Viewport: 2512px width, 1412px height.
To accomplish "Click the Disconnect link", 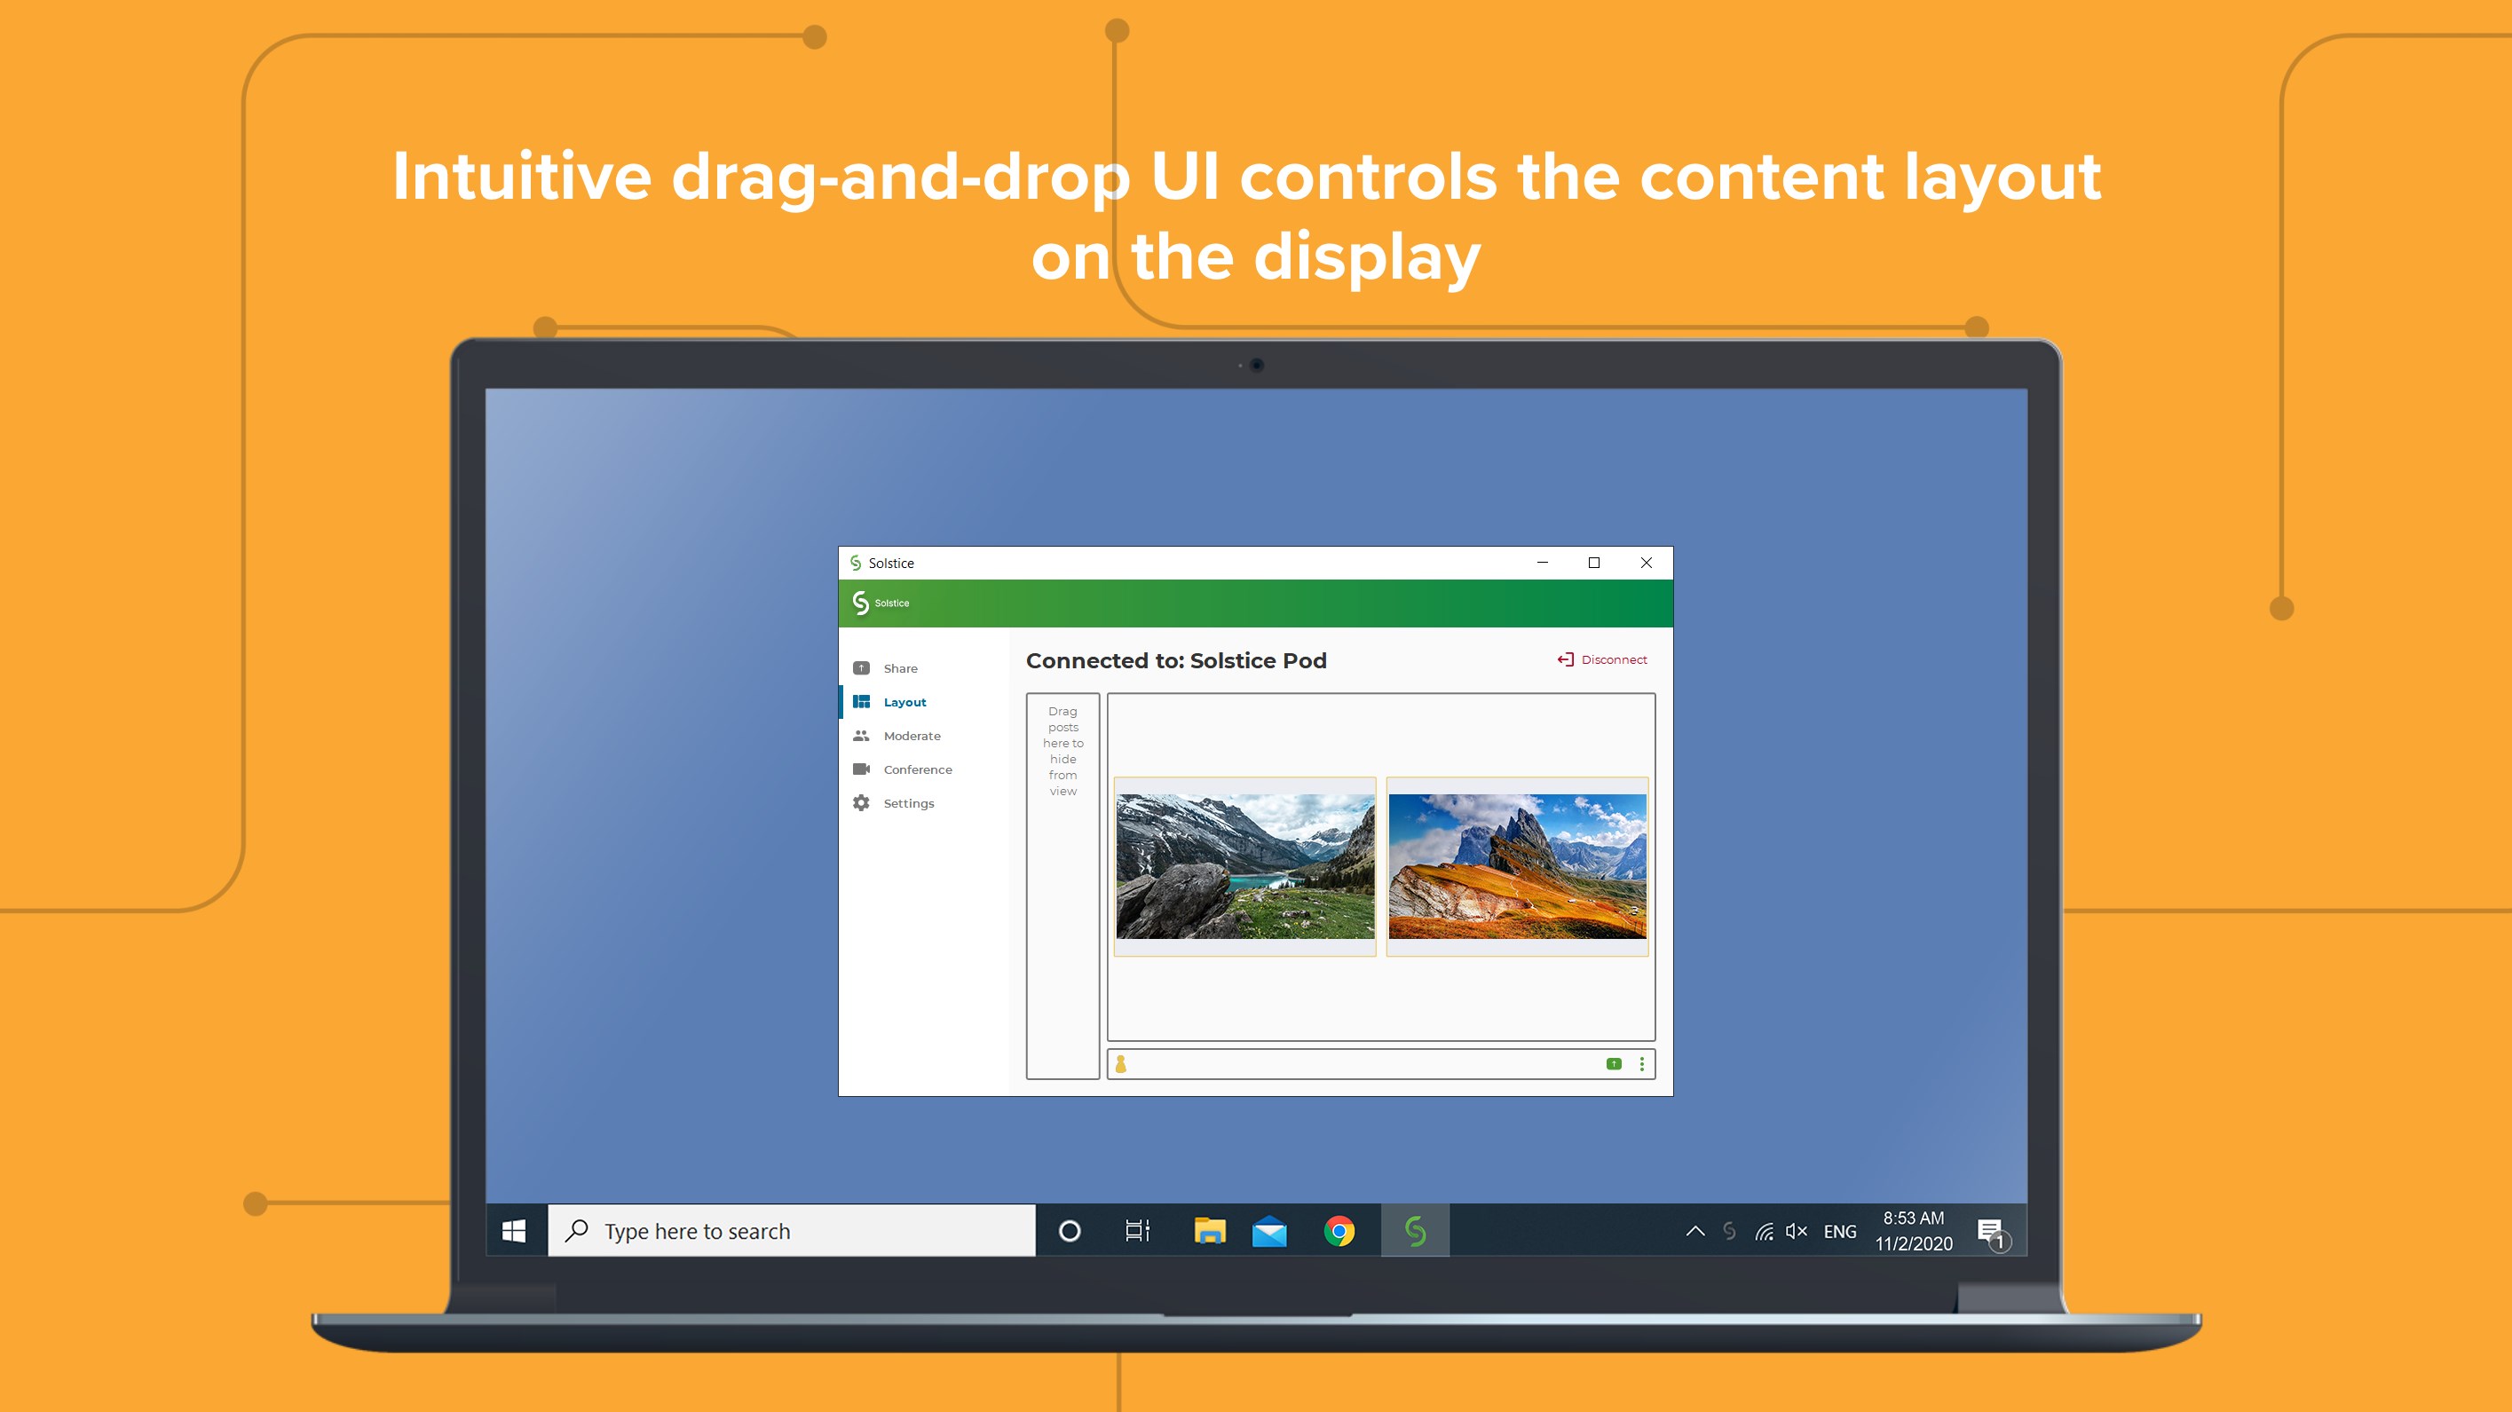I will (1602, 660).
